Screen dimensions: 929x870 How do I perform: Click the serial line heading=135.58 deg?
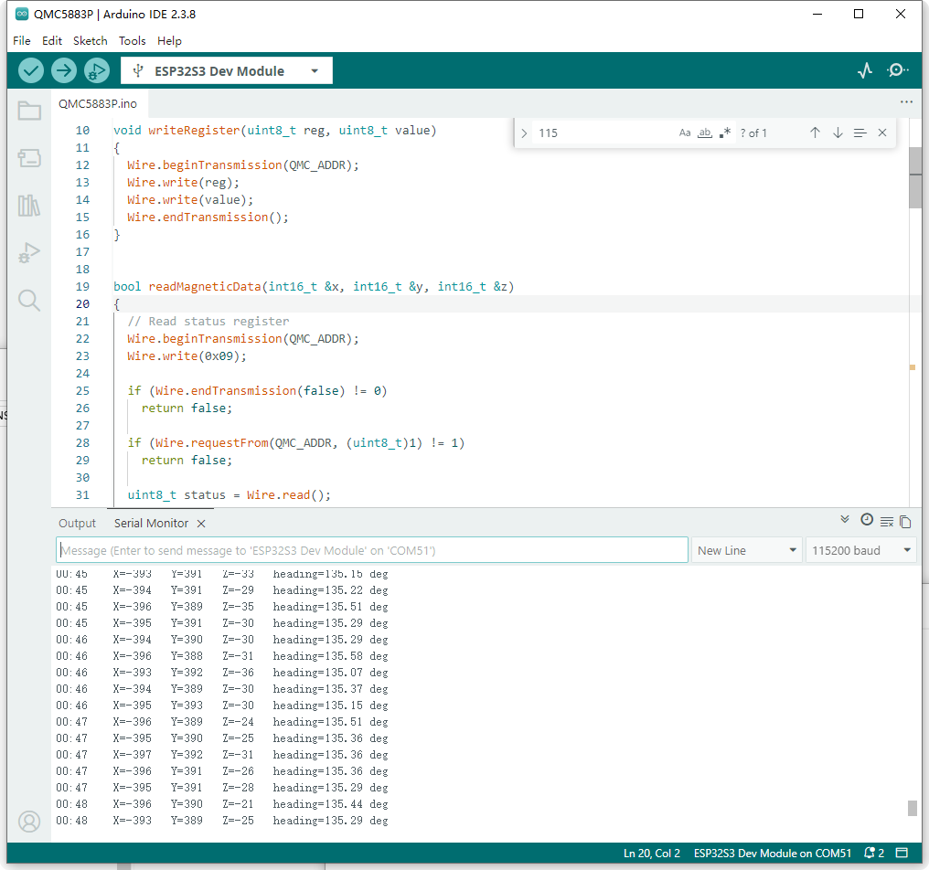[330, 656]
